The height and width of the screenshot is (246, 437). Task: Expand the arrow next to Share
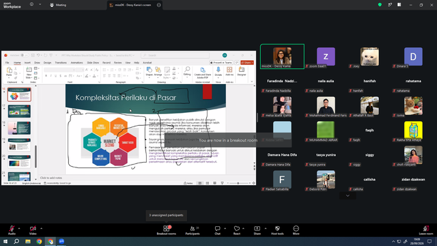[x=266, y=228]
